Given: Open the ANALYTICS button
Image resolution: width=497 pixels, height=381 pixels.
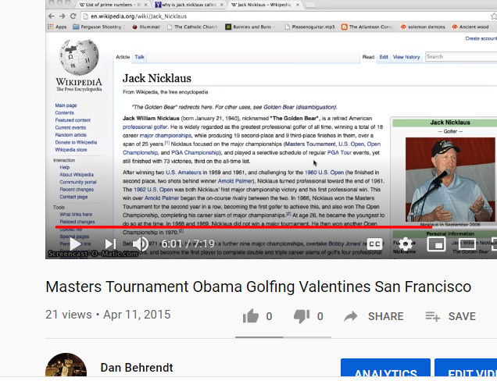Looking at the screenshot, I should click(x=385, y=369).
